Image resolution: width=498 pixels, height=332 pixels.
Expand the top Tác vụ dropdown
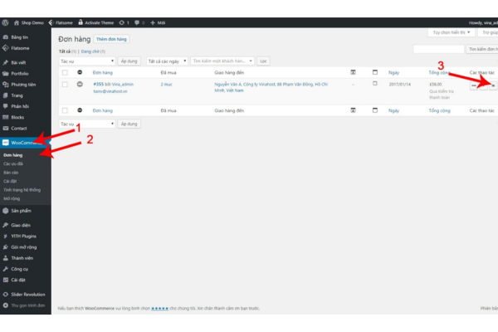tap(87, 61)
